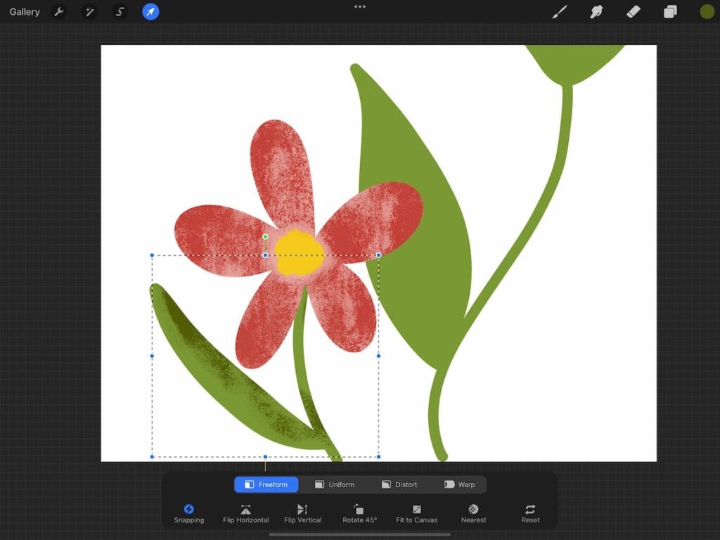Enable Nearest interpolation mode

(x=473, y=512)
